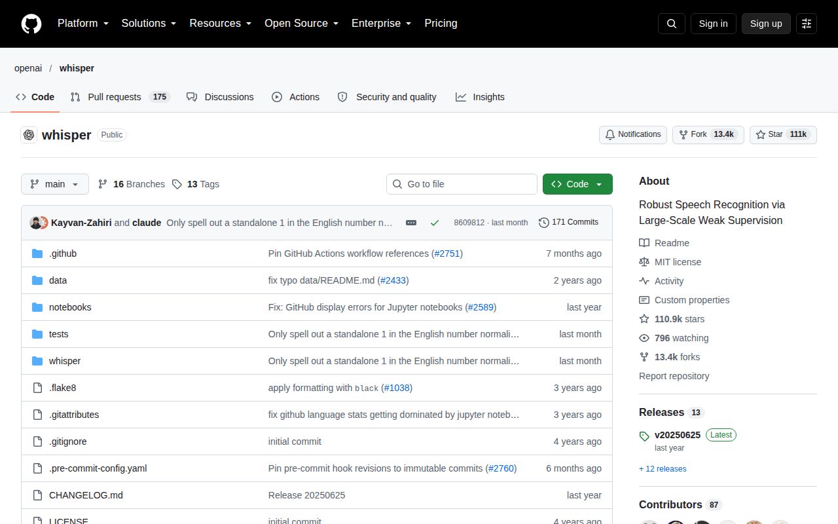Switch to the Pull requests tab

tap(120, 97)
